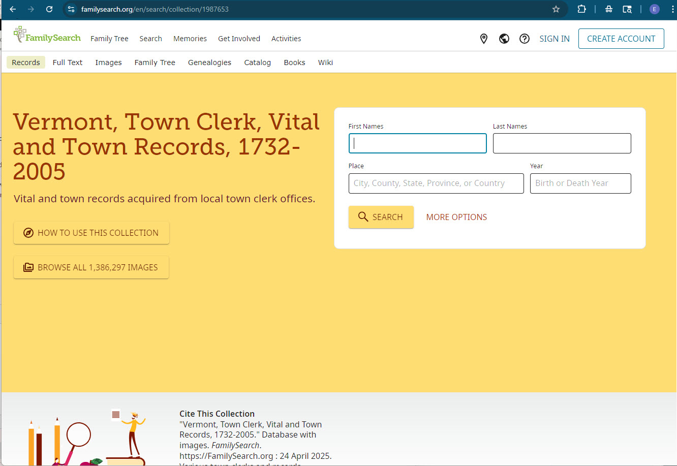Image resolution: width=677 pixels, height=466 pixels.
Task: Focus the First Names input field
Action: tap(418, 143)
